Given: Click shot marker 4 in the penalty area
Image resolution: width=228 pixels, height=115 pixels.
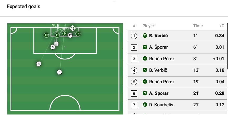Looking at the screenshot, I should click(53, 47).
